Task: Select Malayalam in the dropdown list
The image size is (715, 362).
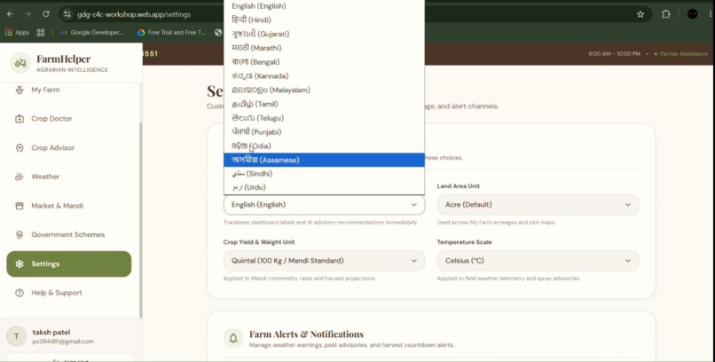Action: tap(324, 90)
